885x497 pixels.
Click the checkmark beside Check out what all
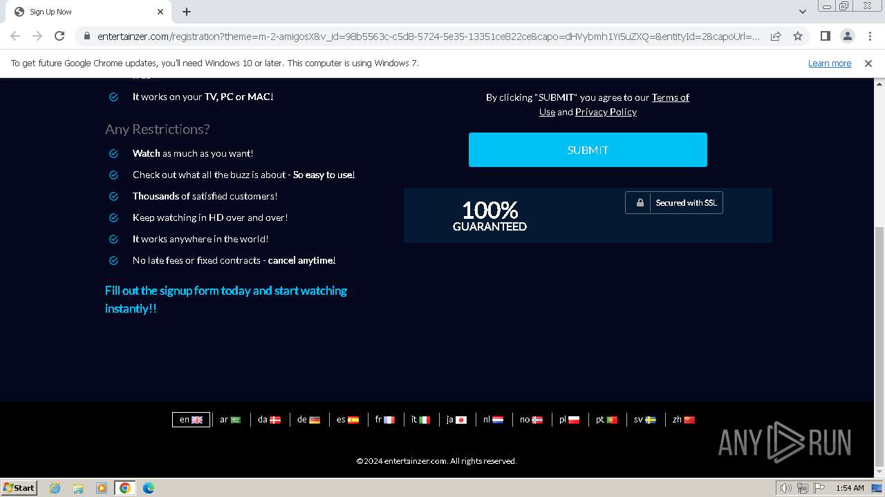pyautogui.click(x=113, y=175)
